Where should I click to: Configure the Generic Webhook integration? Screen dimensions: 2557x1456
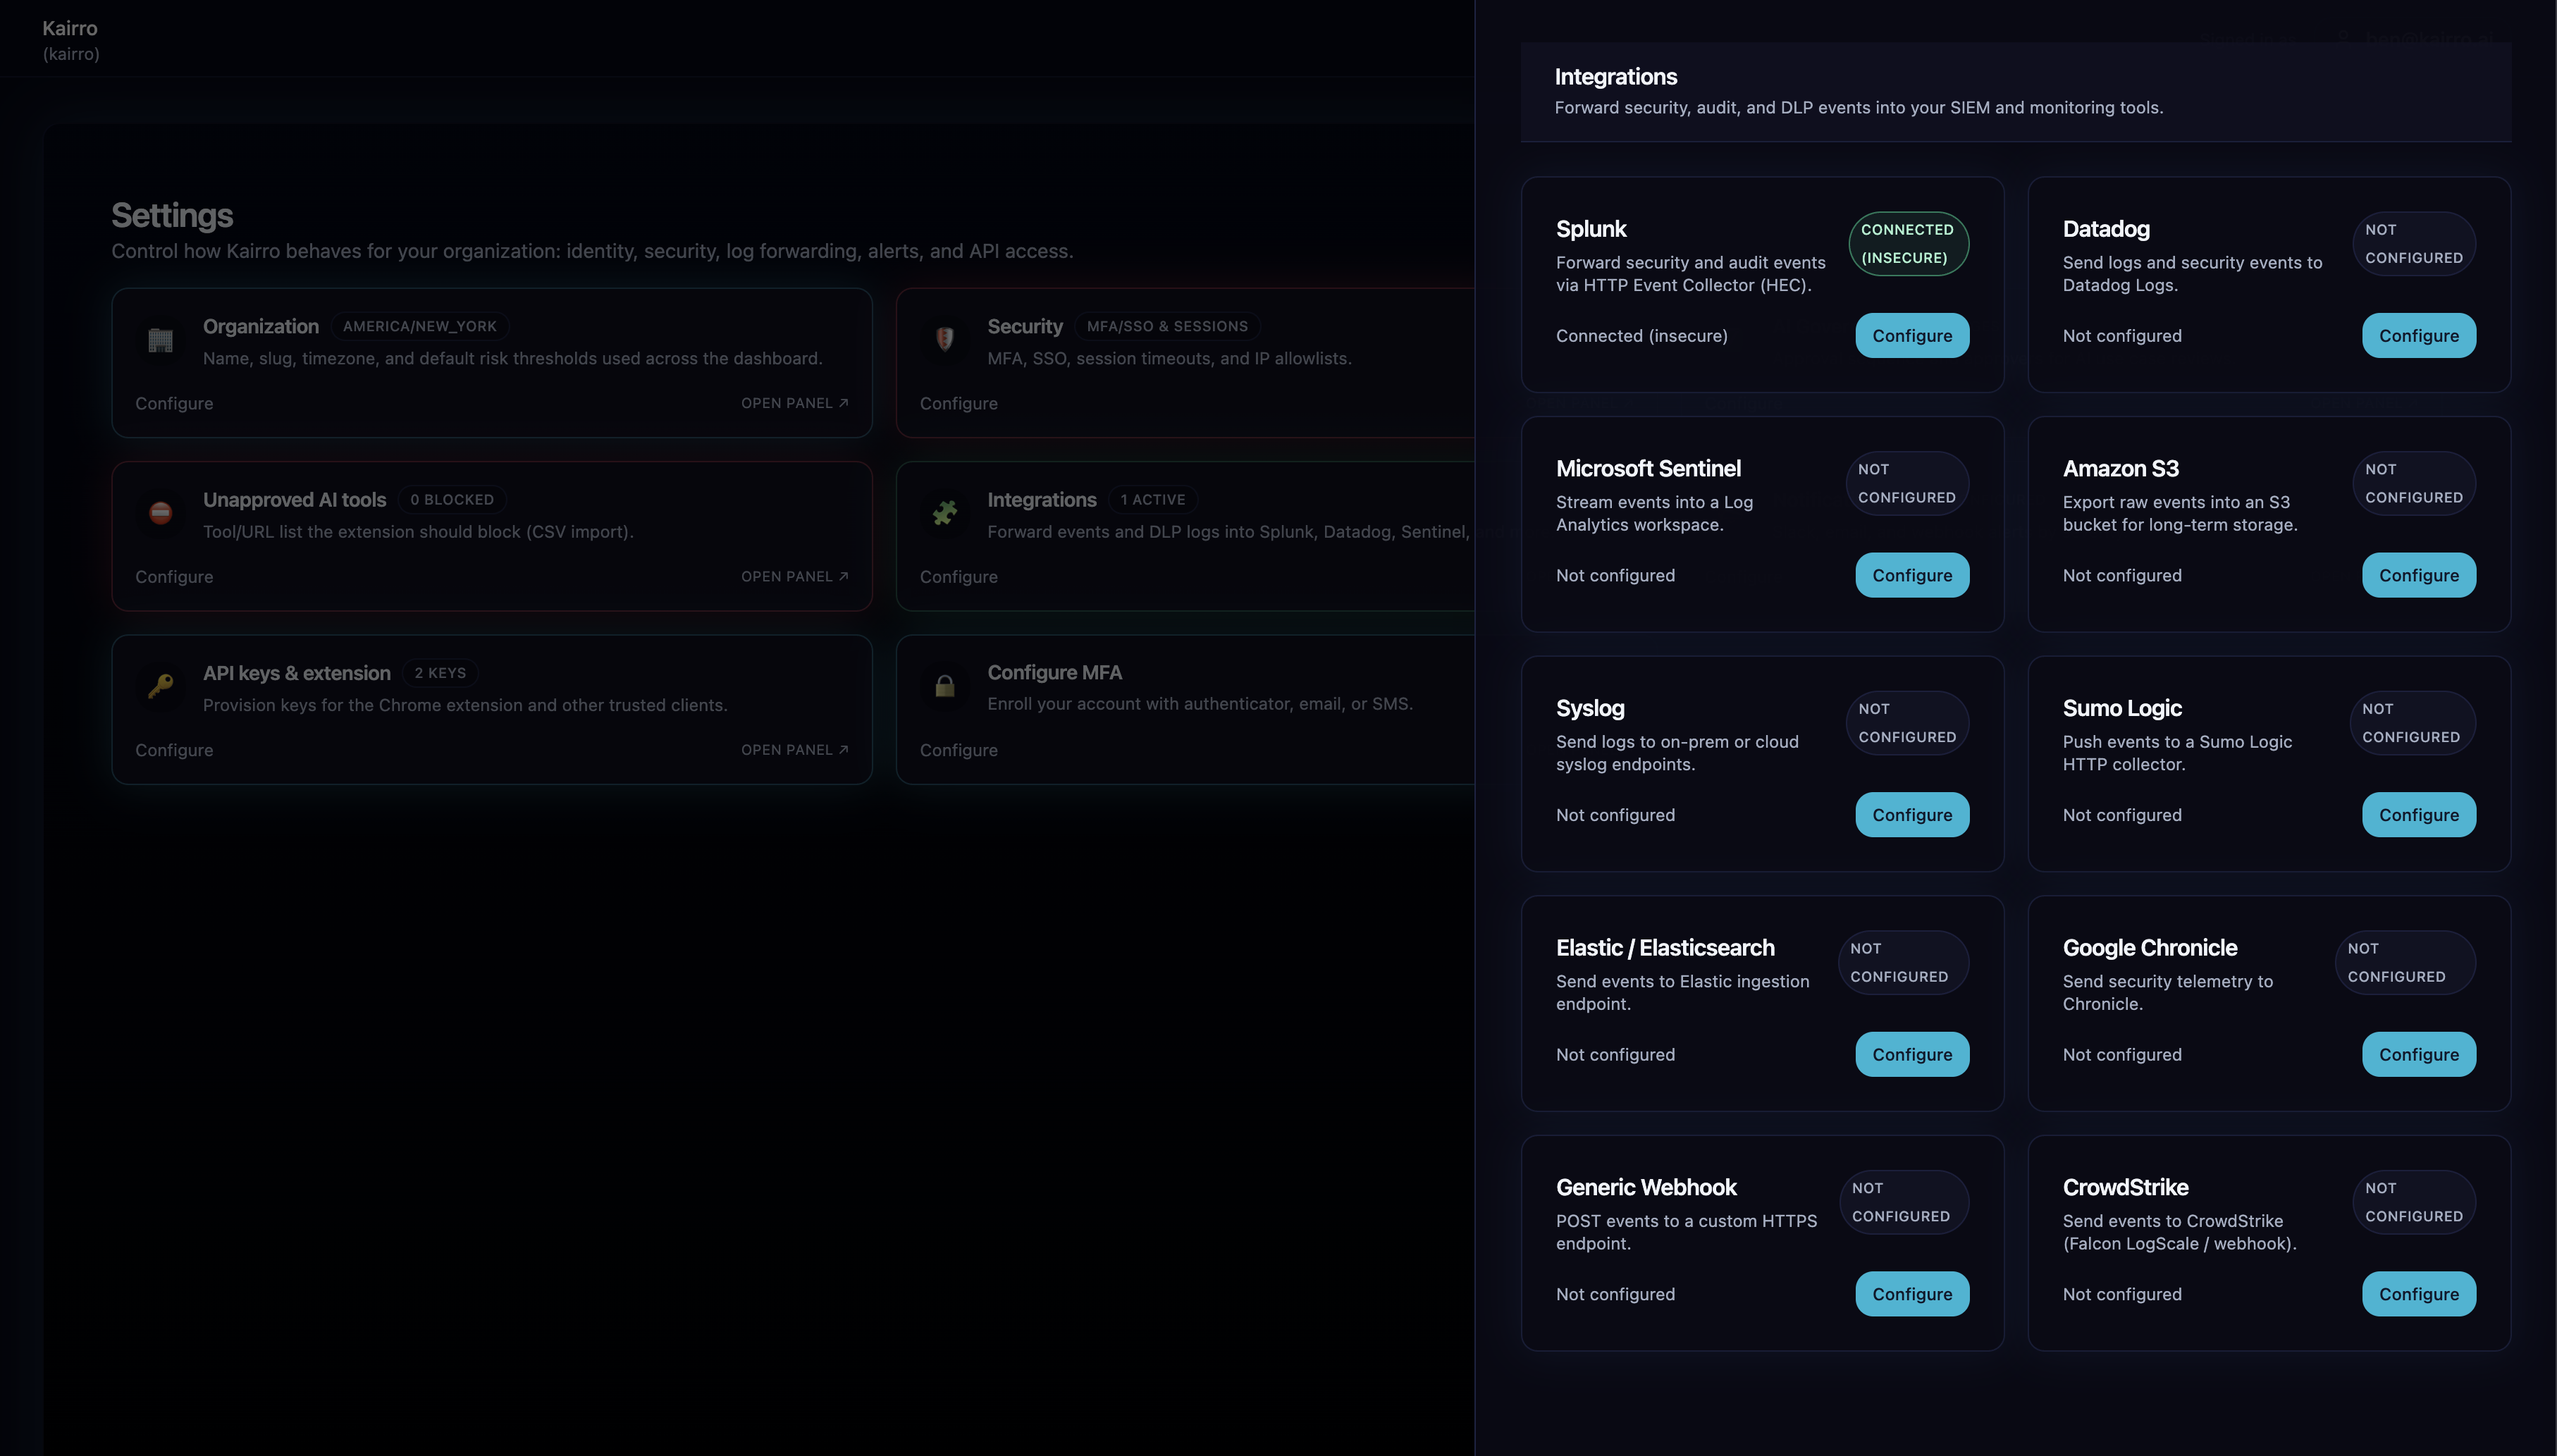[1911, 1293]
